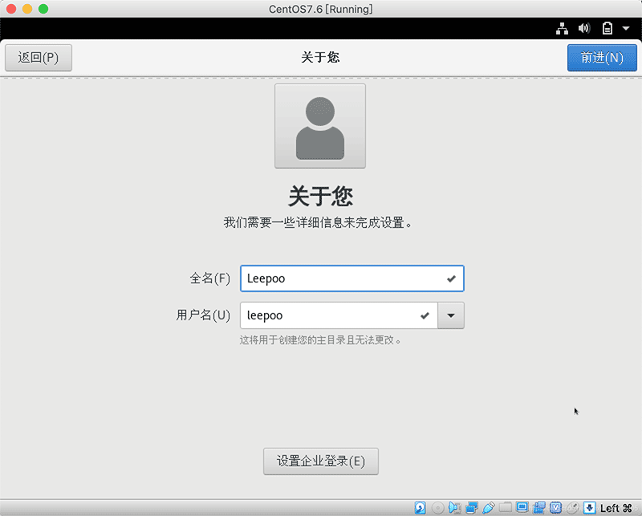
Task: Click the 设置企业登录(E) enterprise login button
Action: pyautogui.click(x=320, y=461)
